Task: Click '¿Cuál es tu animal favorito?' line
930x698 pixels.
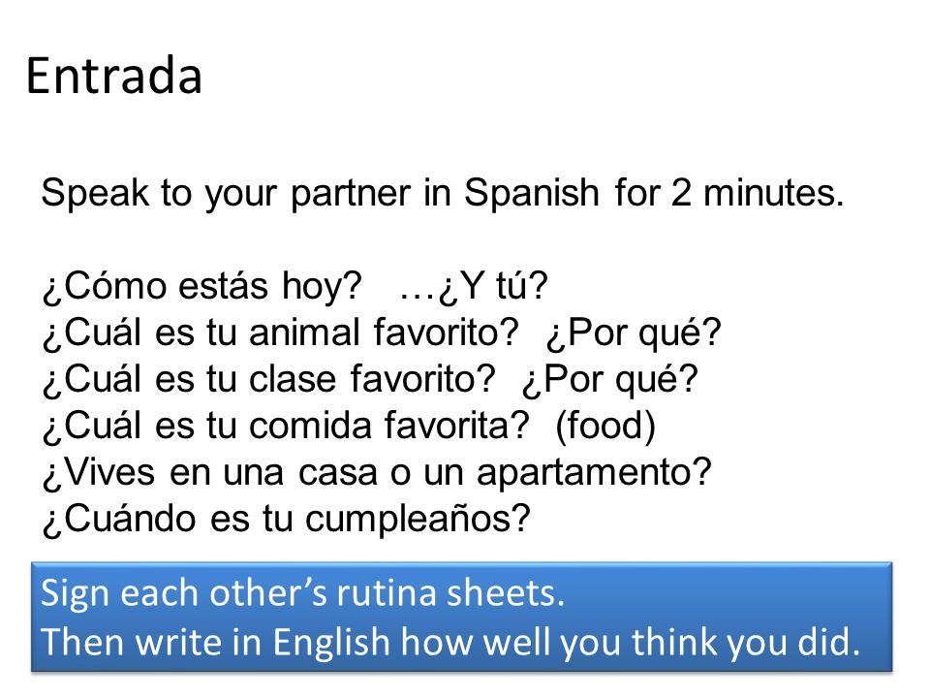Action: tap(281, 333)
